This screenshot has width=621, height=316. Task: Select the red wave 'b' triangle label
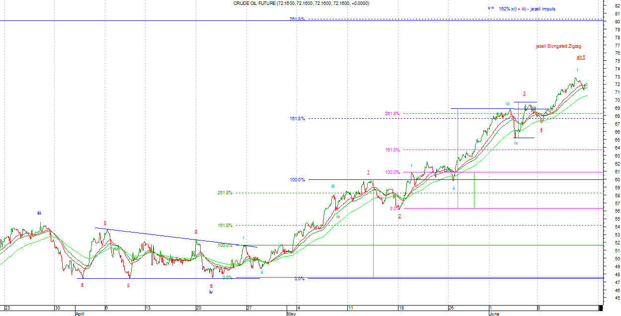coord(105,223)
